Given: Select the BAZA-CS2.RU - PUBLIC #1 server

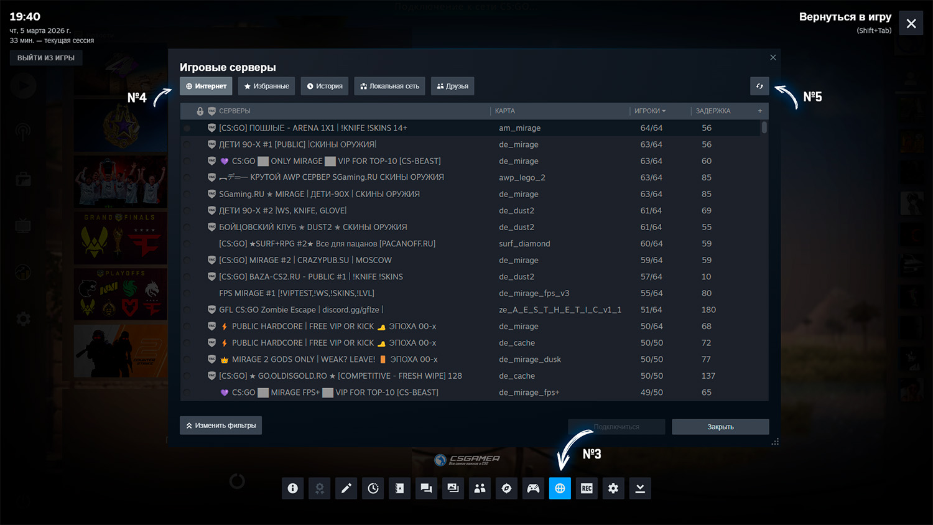Looking at the screenshot, I should tap(470, 276).
